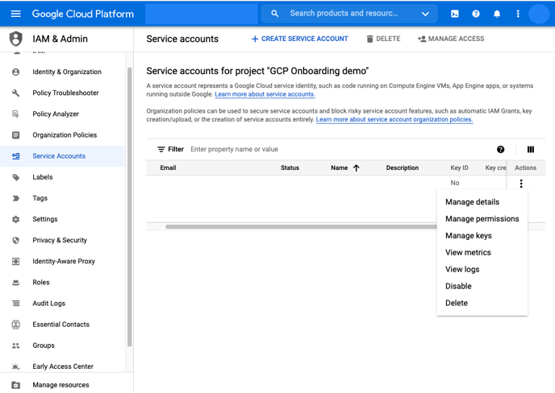
Task: Expand the search bar dropdown arrow
Action: point(425,14)
